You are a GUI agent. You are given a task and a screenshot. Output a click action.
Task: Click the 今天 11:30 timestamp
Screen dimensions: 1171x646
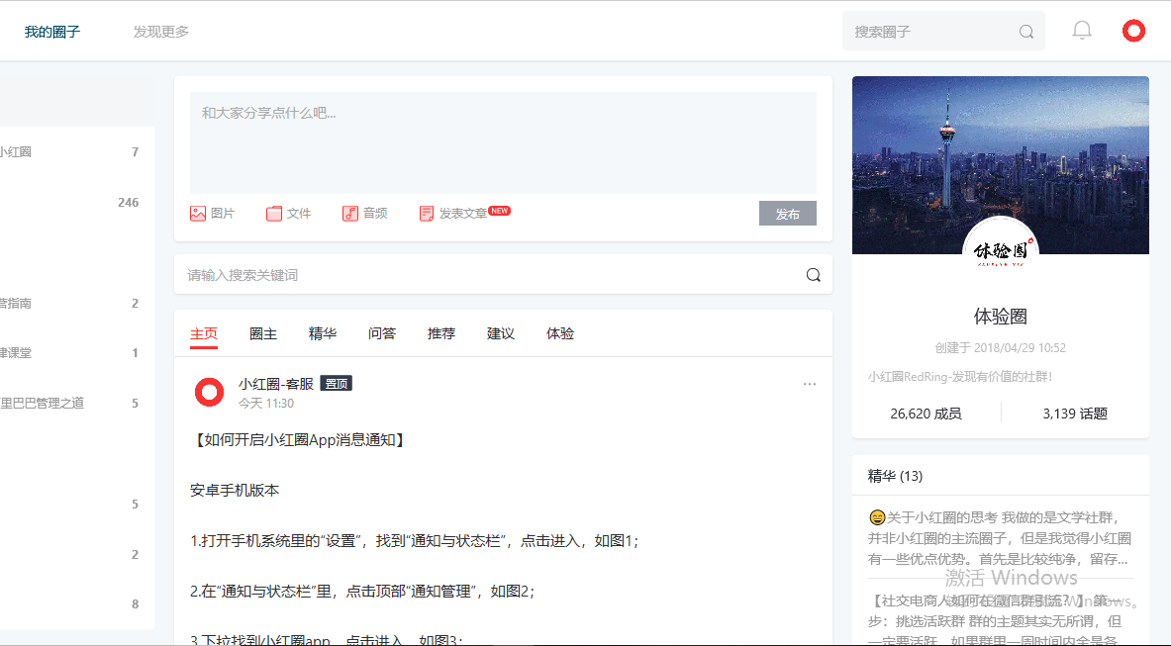point(266,404)
